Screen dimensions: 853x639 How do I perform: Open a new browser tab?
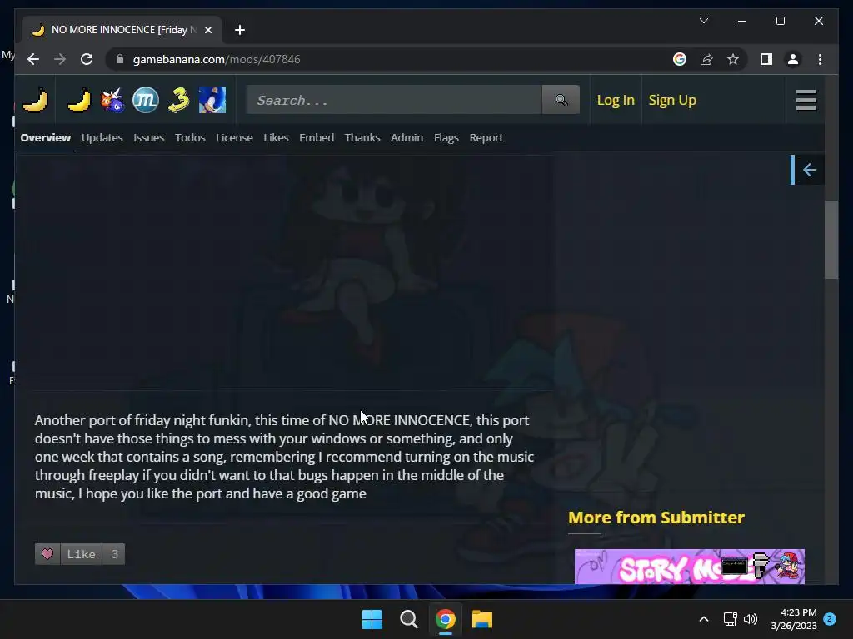tap(240, 30)
